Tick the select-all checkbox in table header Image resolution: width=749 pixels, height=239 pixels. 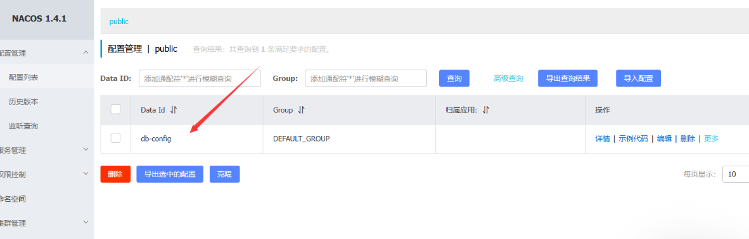tap(115, 110)
